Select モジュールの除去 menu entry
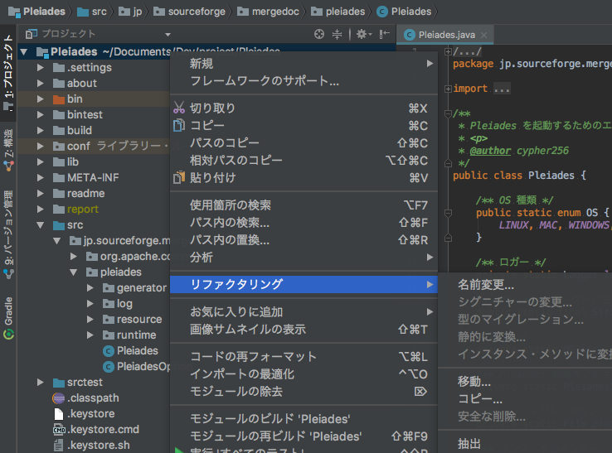This screenshot has width=612, height=453. [304, 392]
